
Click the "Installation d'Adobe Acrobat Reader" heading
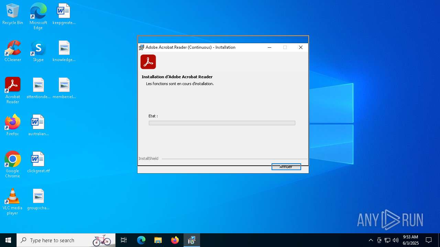click(177, 77)
